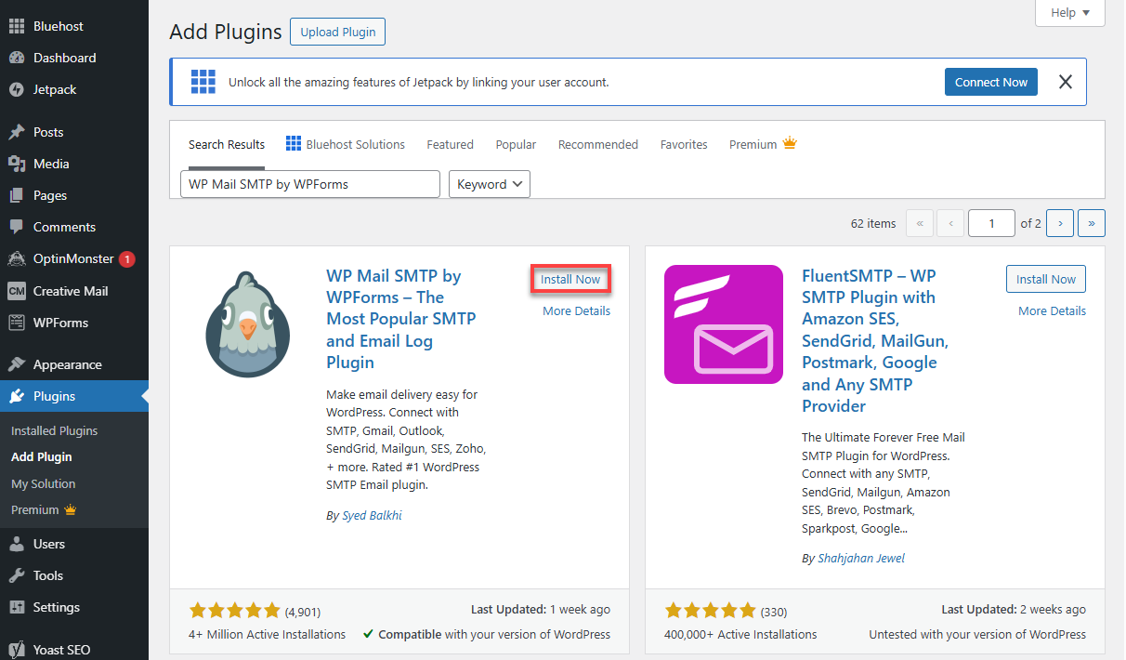This screenshot has width=1126, height=660.
Task: Open More Details for FluentSMTP
Action: [x=1052, y=310]
